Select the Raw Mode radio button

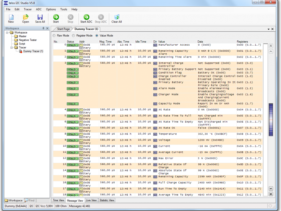54,36
